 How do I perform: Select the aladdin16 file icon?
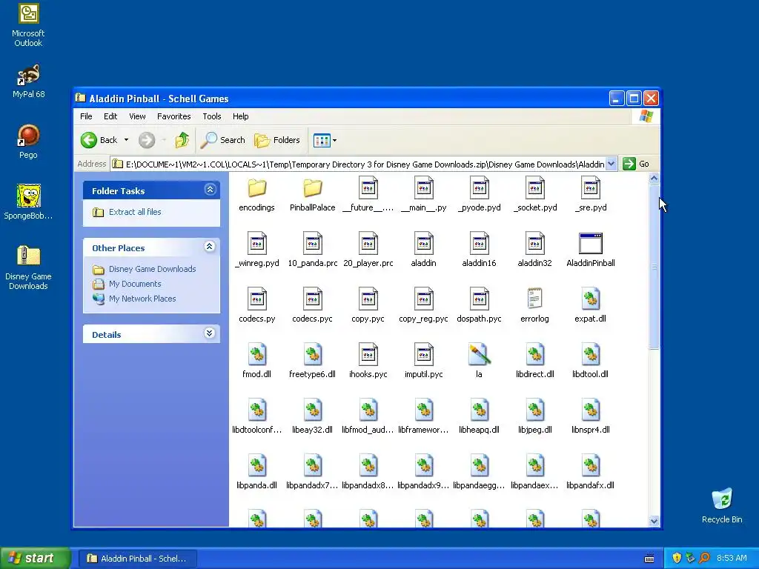(x=480, y=243)
